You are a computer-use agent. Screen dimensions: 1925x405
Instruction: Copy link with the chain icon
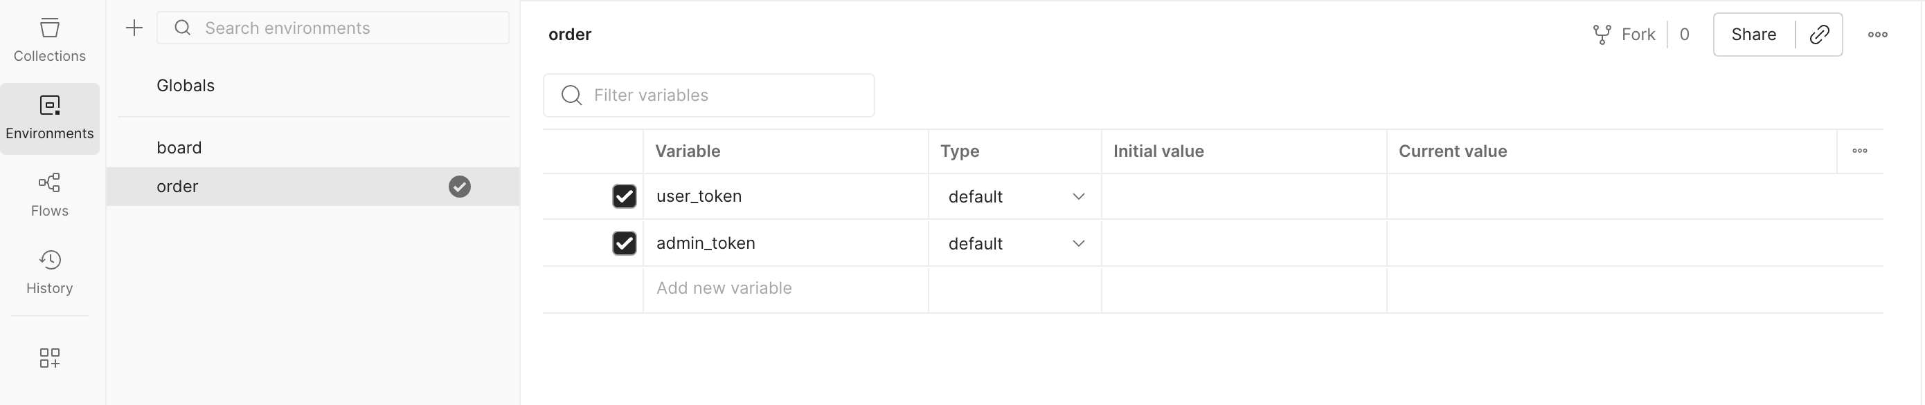tap(1819, 35)
